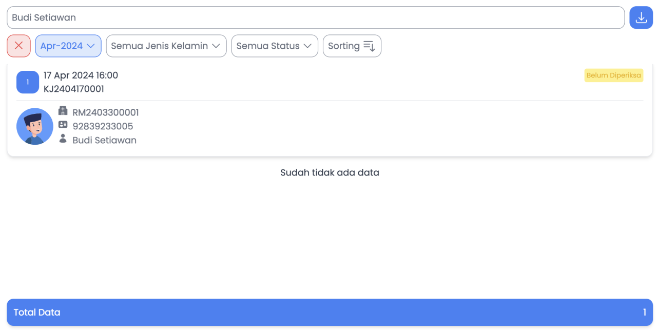
Task: Clear filters with the red X button
Action: [19, 46]
